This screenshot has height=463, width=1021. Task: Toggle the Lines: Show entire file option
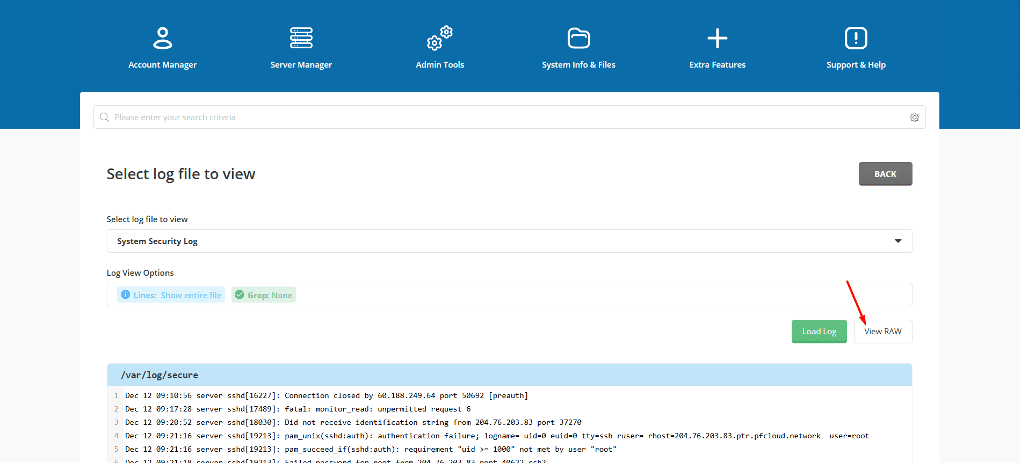coord(177,295)
